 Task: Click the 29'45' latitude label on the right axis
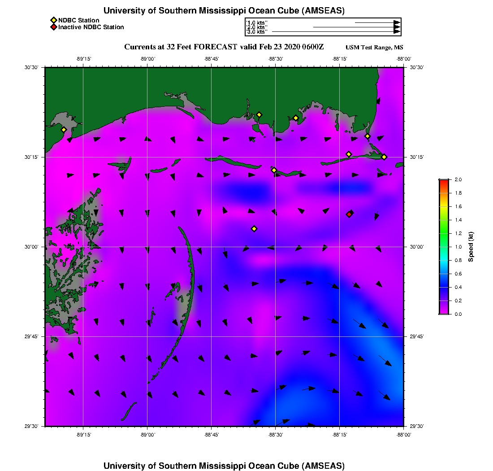[417, 337]
